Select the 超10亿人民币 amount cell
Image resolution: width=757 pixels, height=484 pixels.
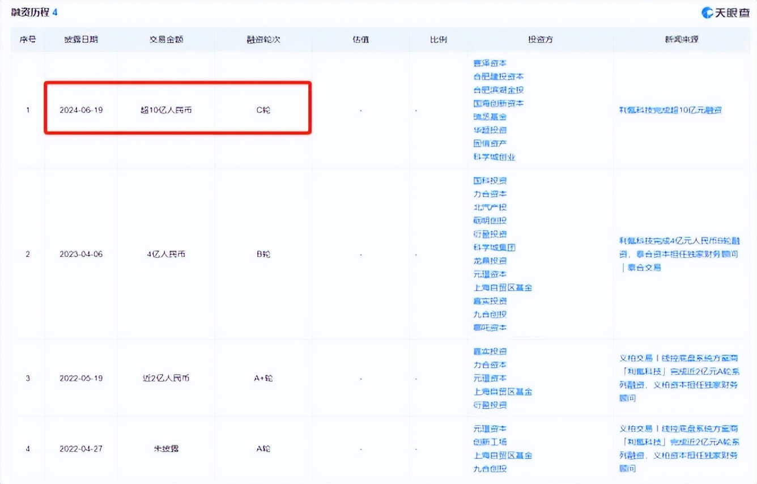click(x=166, y=110)
